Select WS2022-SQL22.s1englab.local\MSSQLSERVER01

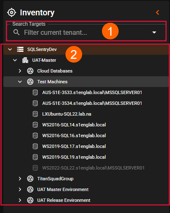(x=93, y=168)
